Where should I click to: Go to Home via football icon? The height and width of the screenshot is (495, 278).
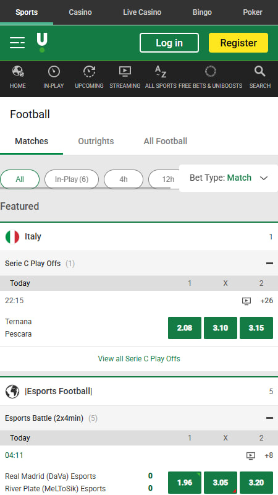coord(18,72)
